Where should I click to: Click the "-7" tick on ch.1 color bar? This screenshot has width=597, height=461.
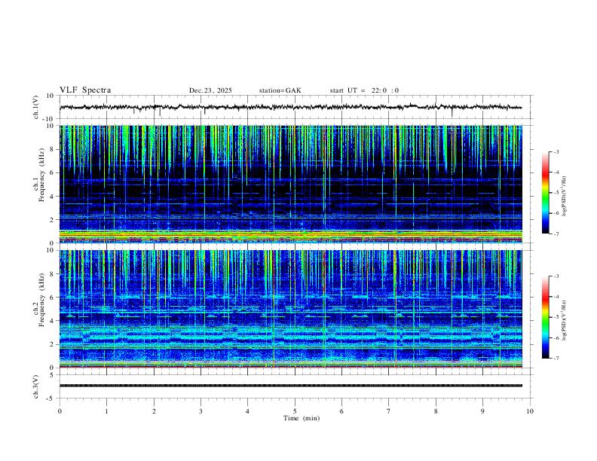(556, 234)
